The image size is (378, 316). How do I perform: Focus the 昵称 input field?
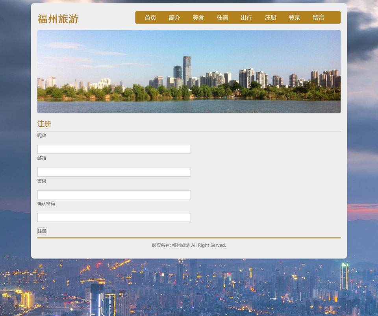pos(114,149)
